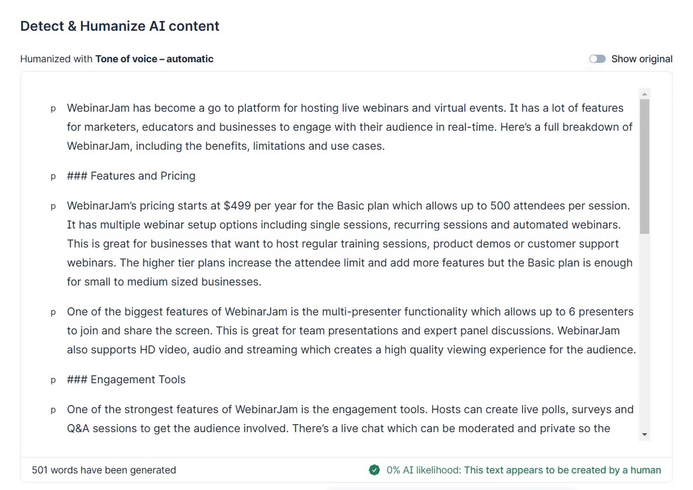Click the empty scrollbar track below the thumb

(644, 332)
